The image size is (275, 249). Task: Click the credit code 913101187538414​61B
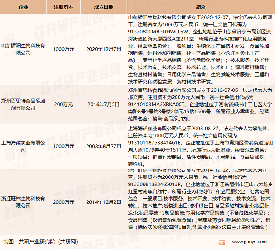[x=154, y=143]
